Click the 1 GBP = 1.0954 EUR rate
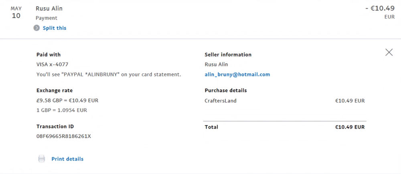401x174 pixels. point(62,110)
